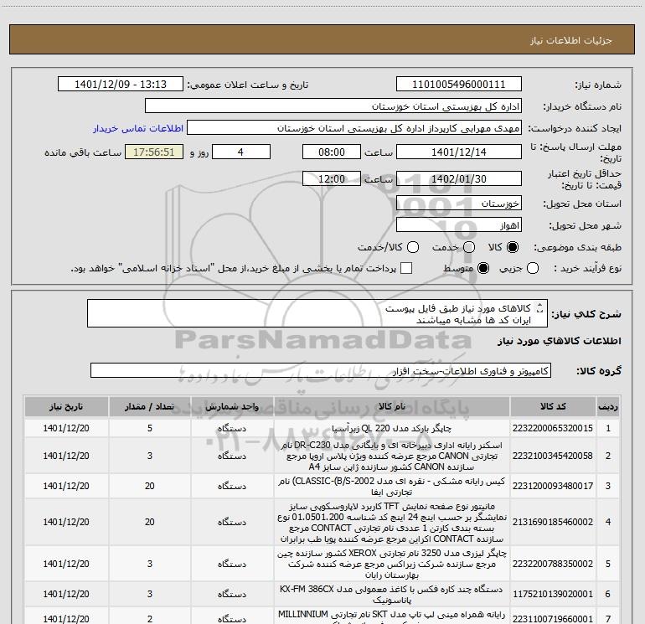Viewport: 645px width, 624px height.
Task: Click the remaining days field 4
Action: coord(241,152)
